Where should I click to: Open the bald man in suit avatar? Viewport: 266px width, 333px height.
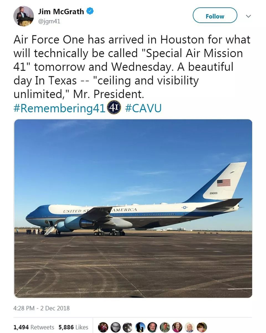(189, 327)
